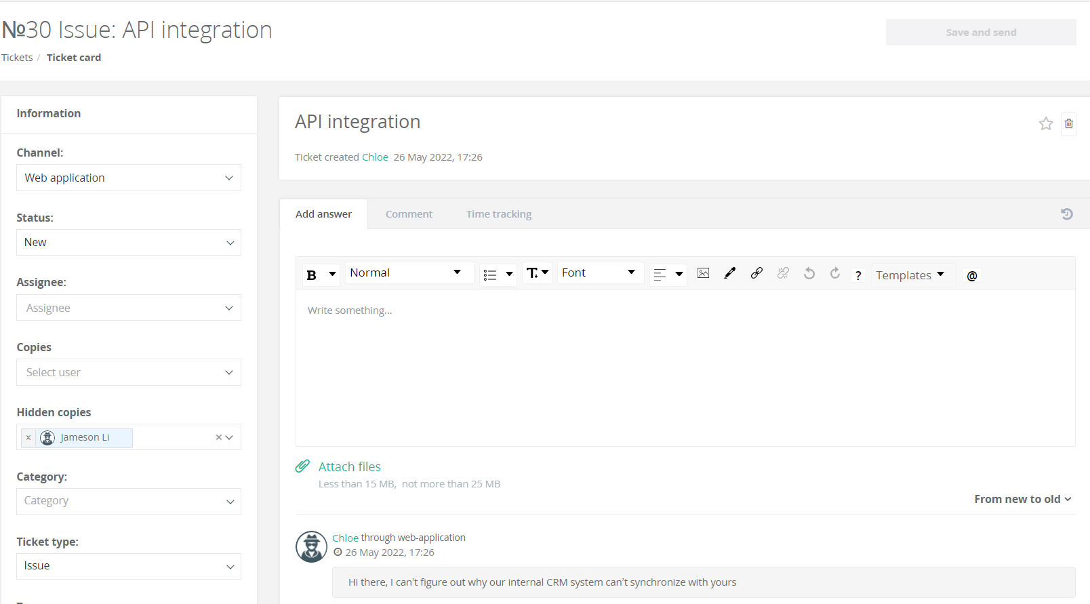Click the Information panel header

pos(49,113)
